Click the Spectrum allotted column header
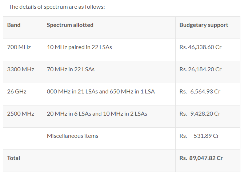Viewport: 244px width, 176px height. click(109, 28)
